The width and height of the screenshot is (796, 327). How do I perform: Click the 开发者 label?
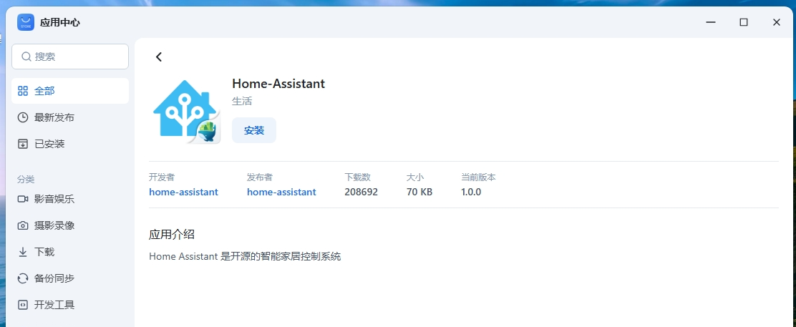tap(162, 177)
